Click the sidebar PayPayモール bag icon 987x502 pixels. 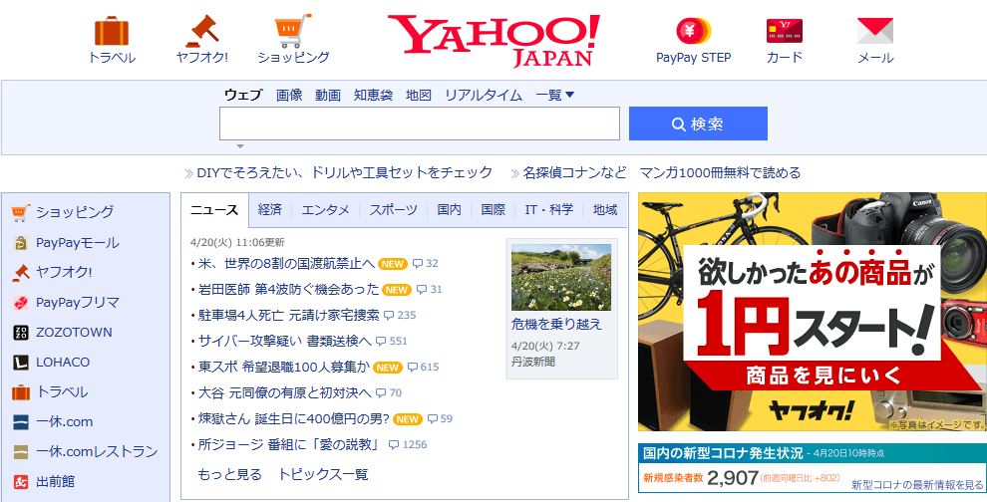pos(21,243)
